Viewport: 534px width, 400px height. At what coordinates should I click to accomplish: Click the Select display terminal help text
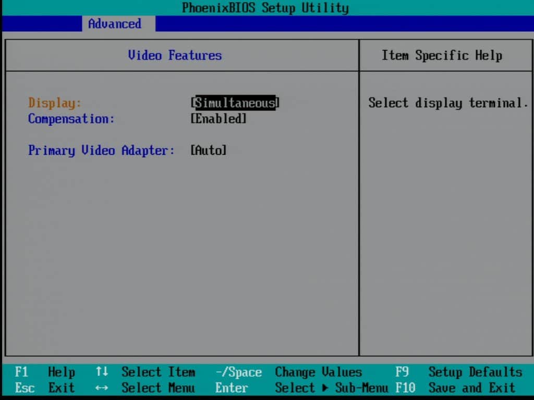tap(448, 103)
